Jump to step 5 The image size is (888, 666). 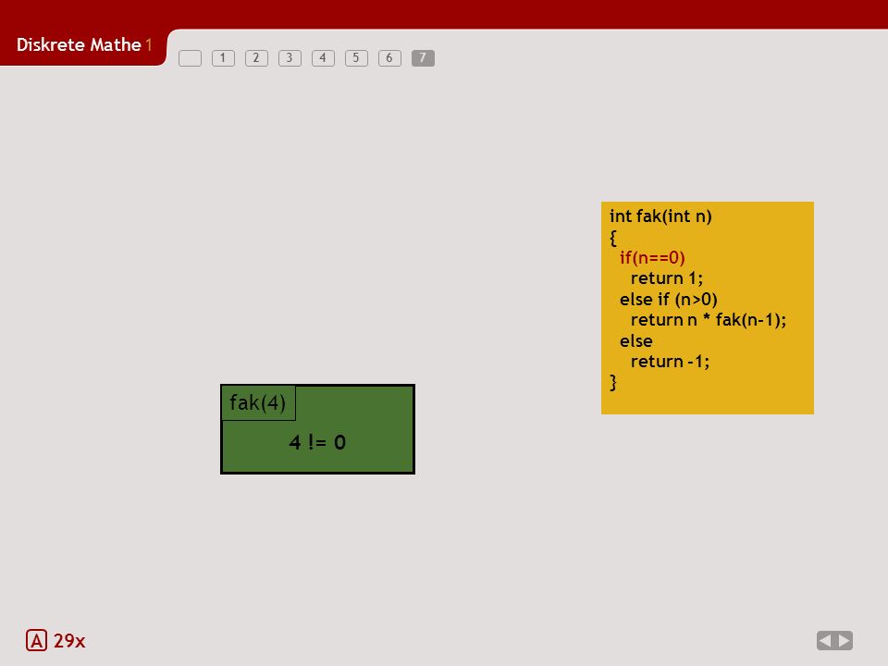(356, 58)
